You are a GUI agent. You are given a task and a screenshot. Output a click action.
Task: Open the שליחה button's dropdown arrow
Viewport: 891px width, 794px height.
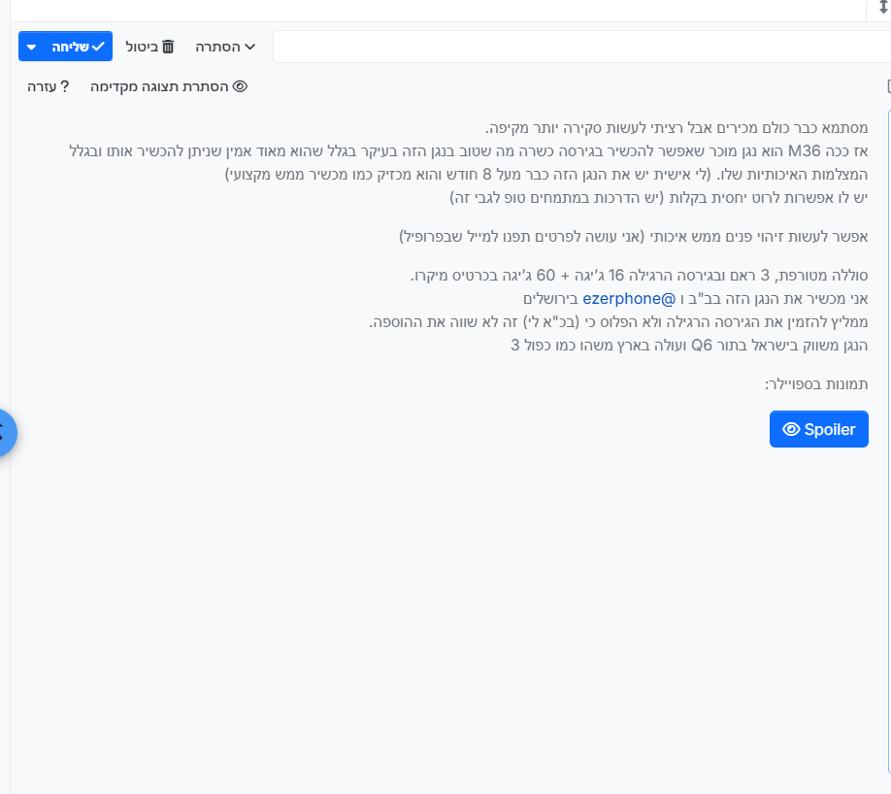coord(32,47)
